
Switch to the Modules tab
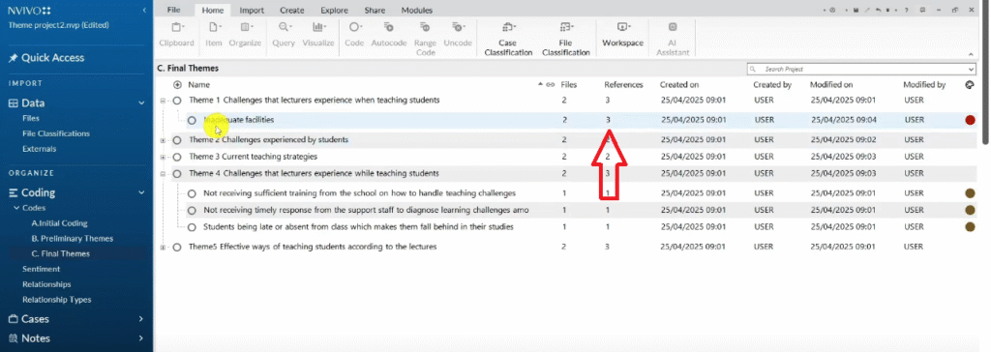coord(416,10)
